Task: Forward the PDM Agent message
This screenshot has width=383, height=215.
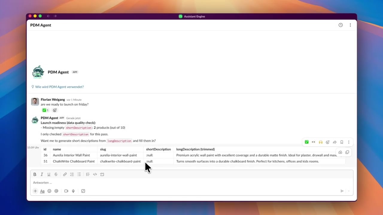Action: 335,142
